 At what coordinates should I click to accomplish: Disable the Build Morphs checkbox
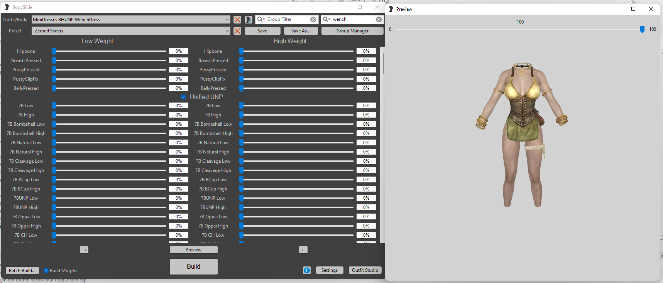[x=46, y=271]
